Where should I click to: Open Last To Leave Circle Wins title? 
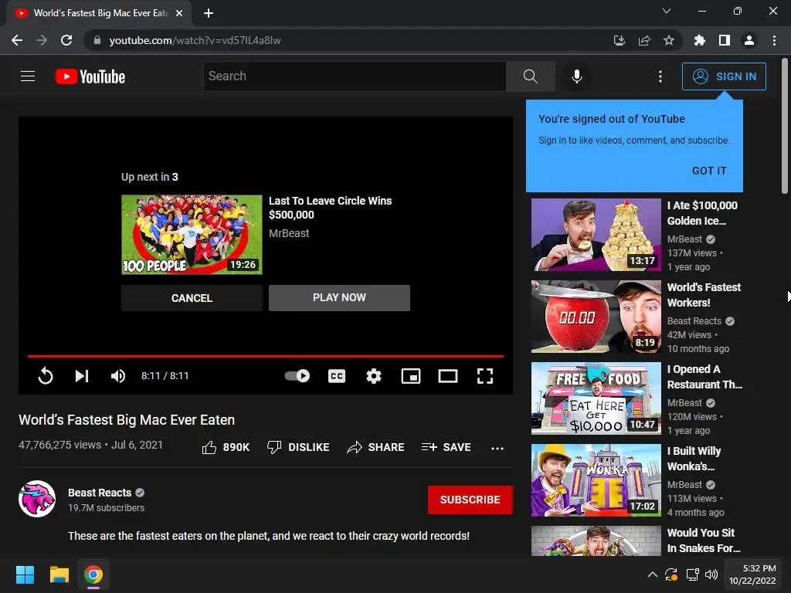[x=330, y=208]
